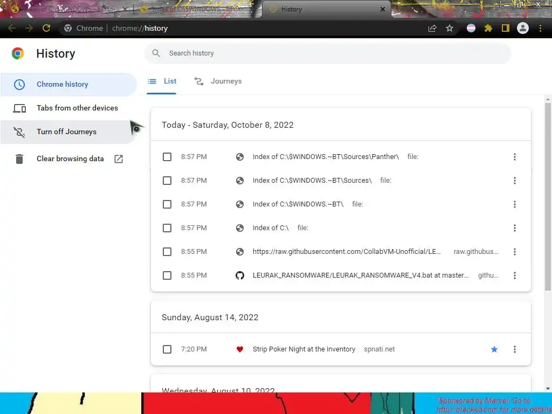Check the box for the $WINDOWS.~BT\Sources\ entry
The width and height of the screenshot is (552, 414).
point(167,181)
